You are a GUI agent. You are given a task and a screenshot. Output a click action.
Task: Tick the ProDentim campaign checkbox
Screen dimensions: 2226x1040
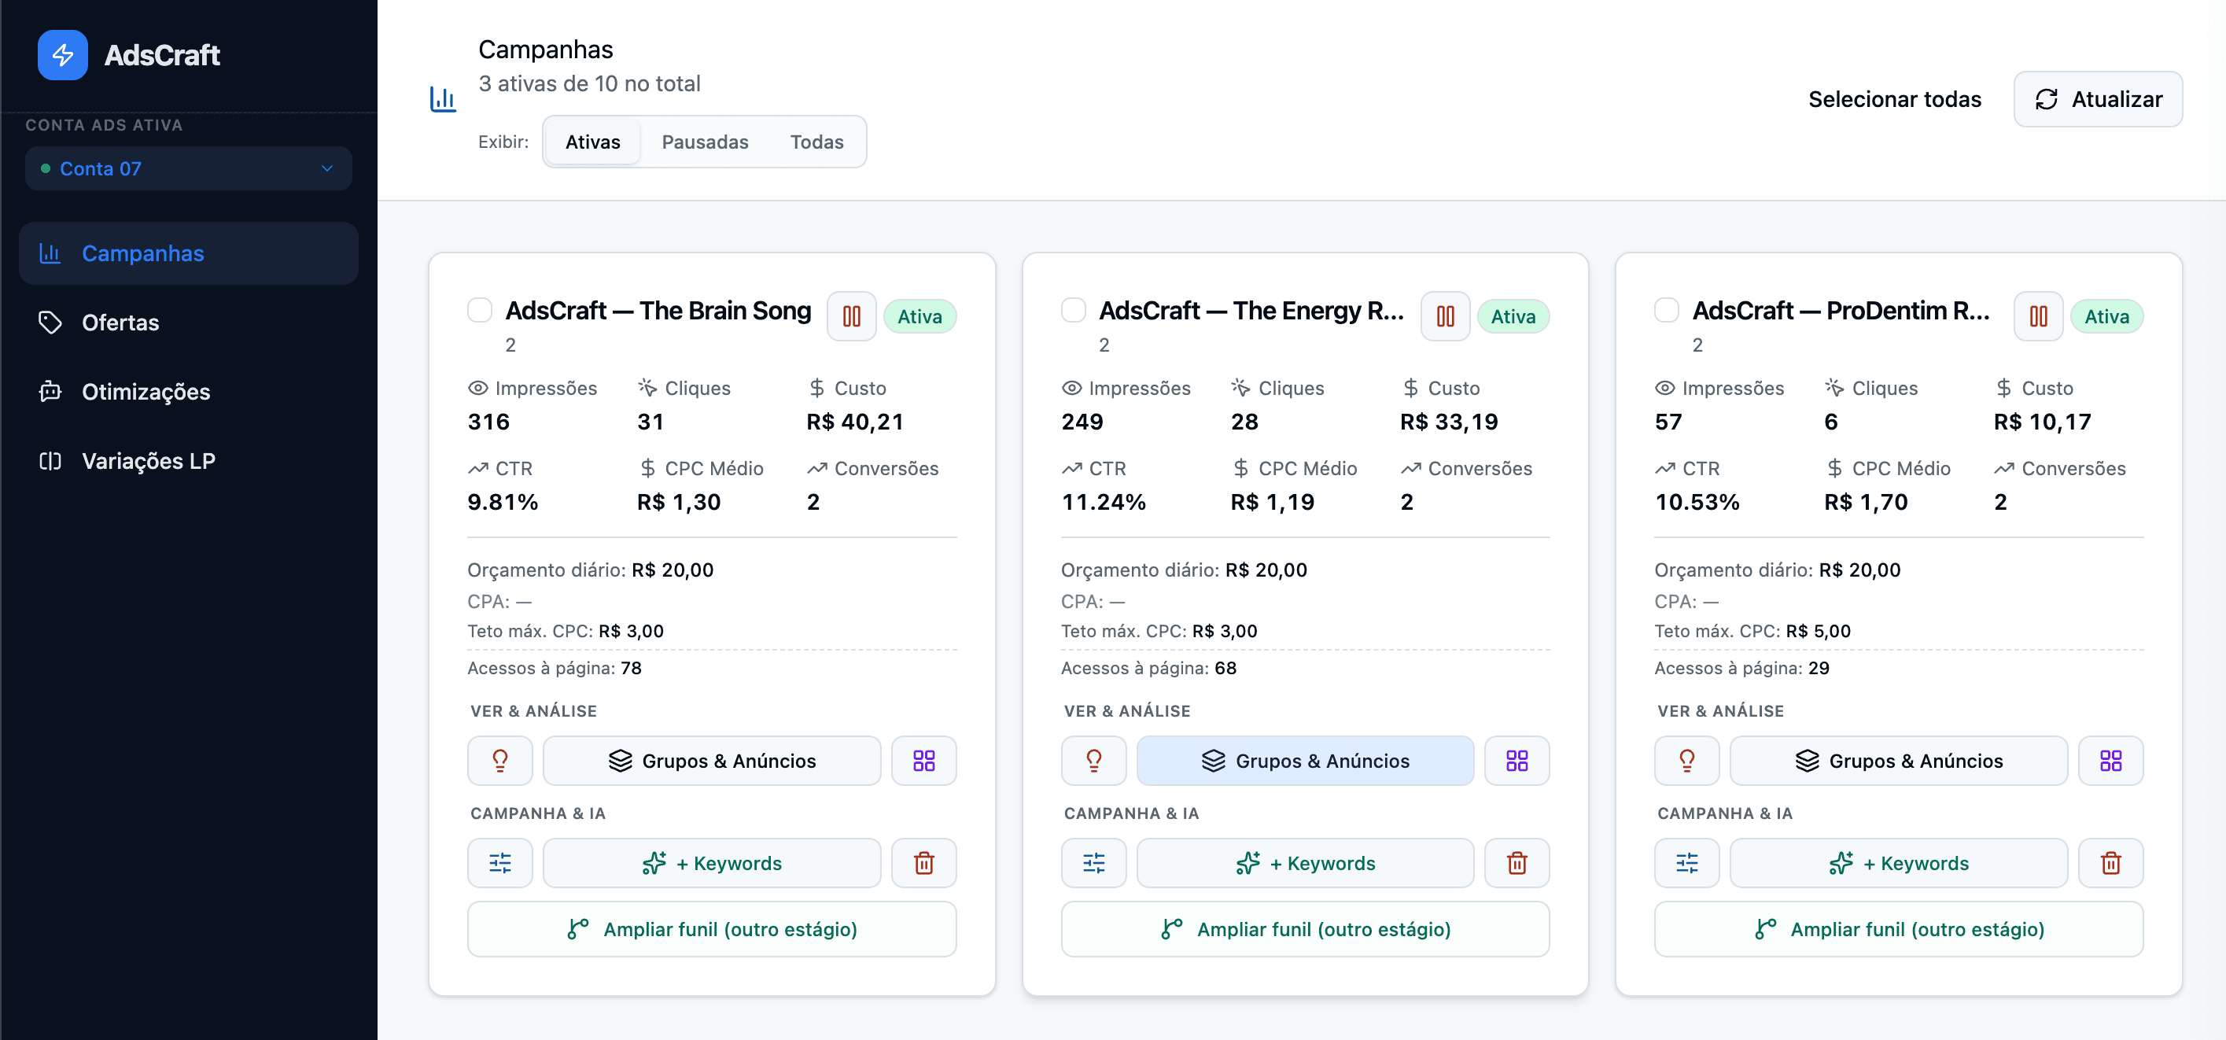1666,309
